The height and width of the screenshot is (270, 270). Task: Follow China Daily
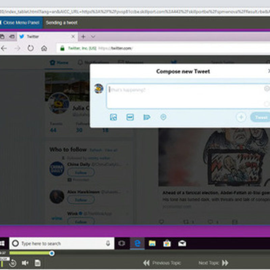click(x=81, y=172)
